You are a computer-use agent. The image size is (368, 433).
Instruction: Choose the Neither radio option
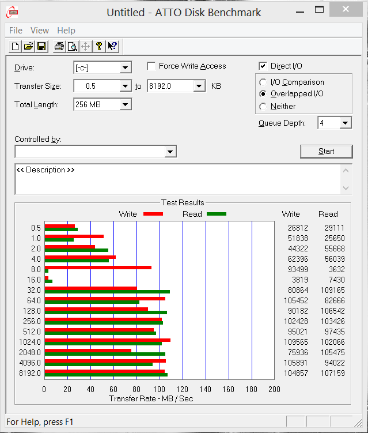tap(263, 106)
